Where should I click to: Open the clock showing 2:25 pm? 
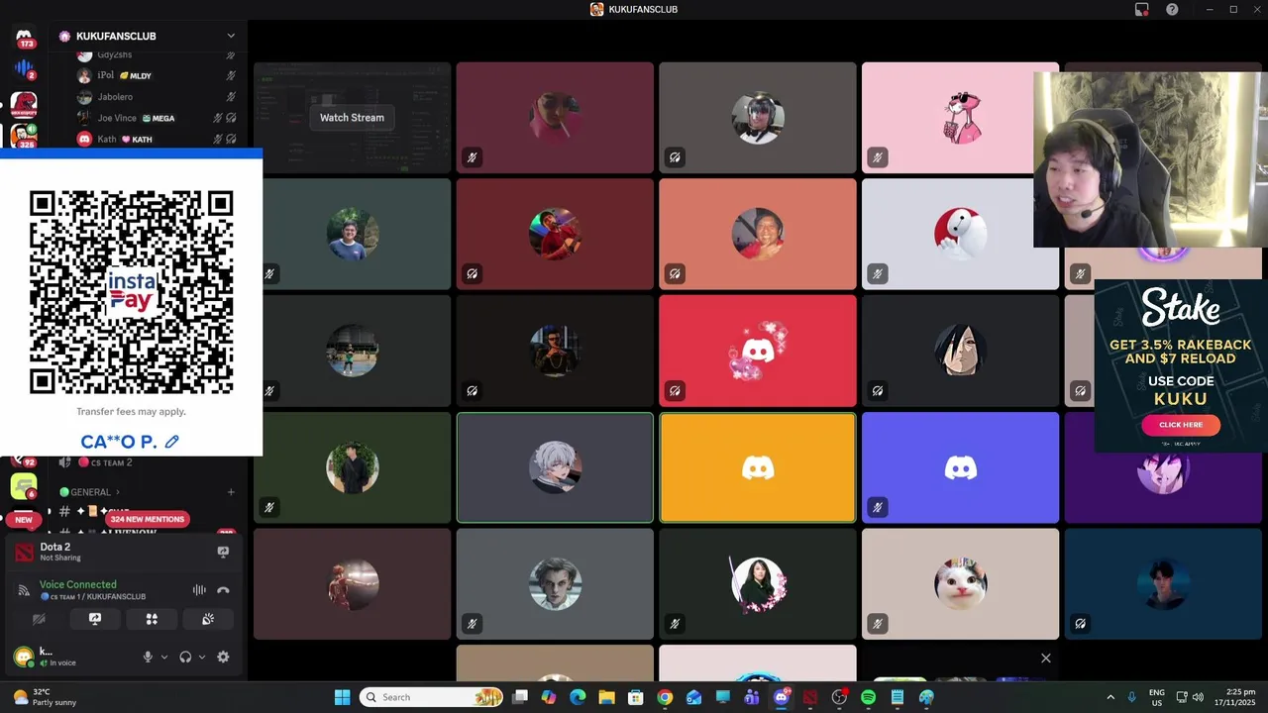[x=1233, y=697]
